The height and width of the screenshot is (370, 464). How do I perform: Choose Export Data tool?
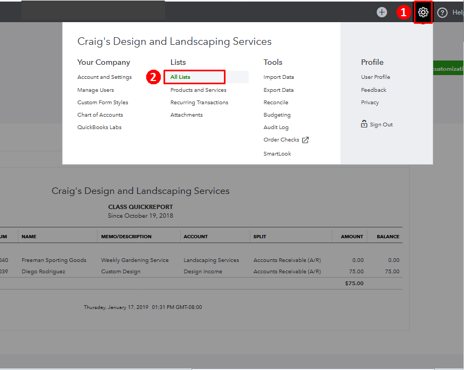point(278,90)
